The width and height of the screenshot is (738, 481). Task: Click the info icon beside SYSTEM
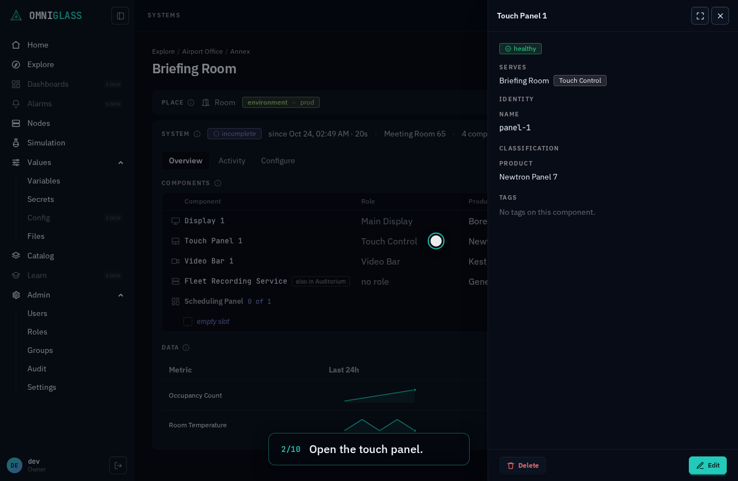pyautogui.click(x=197, y=134)
